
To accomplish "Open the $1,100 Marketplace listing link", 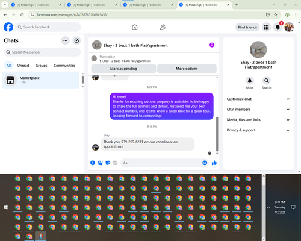I will [125, 61].
